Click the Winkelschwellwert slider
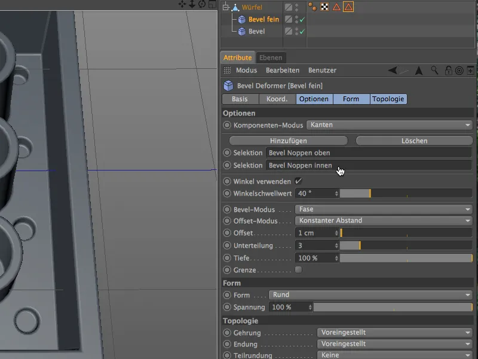Viewport: 478px width, 359px height. (x=406, y=193)
